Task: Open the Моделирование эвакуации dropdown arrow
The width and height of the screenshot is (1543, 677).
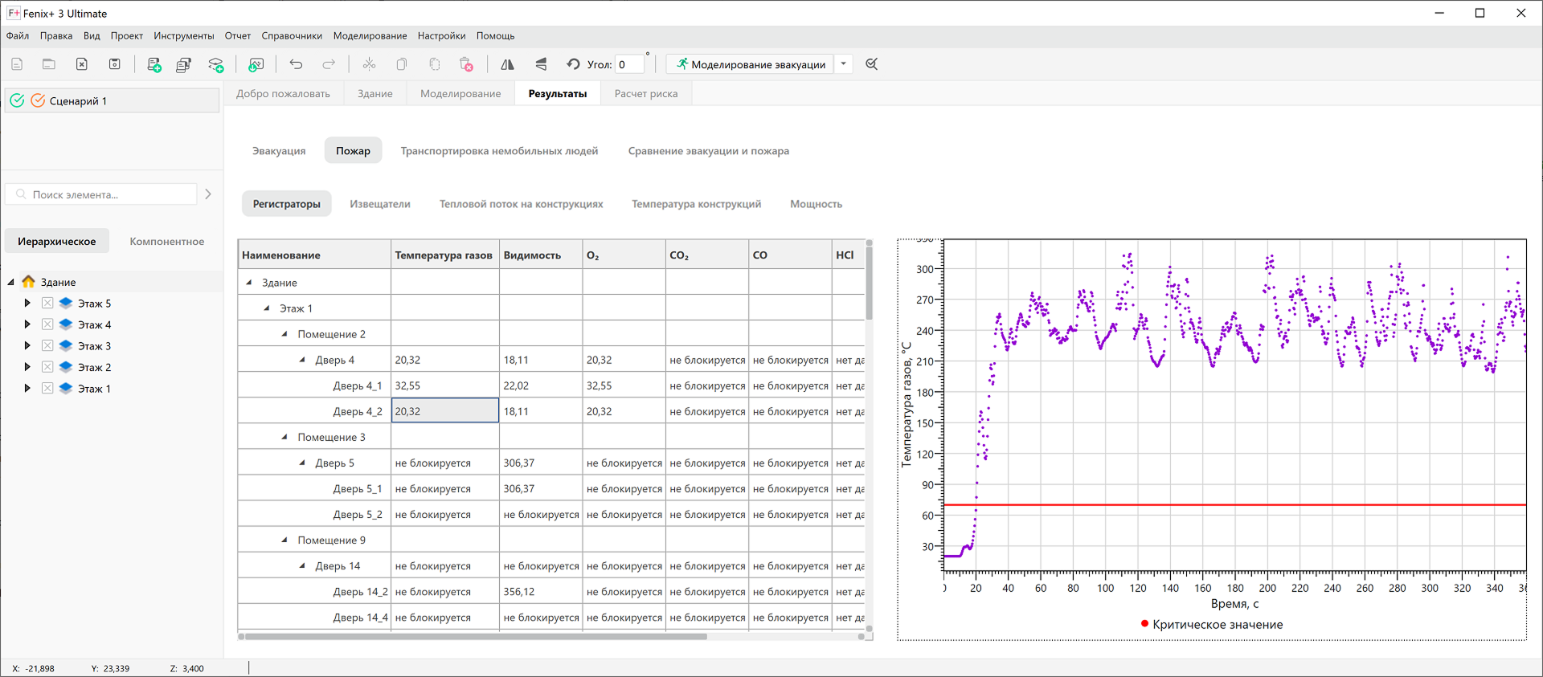Action: [x=844, y=64]
